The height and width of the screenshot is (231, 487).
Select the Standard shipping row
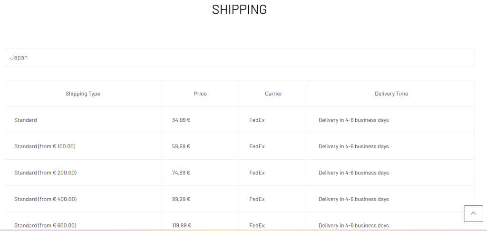239,120
